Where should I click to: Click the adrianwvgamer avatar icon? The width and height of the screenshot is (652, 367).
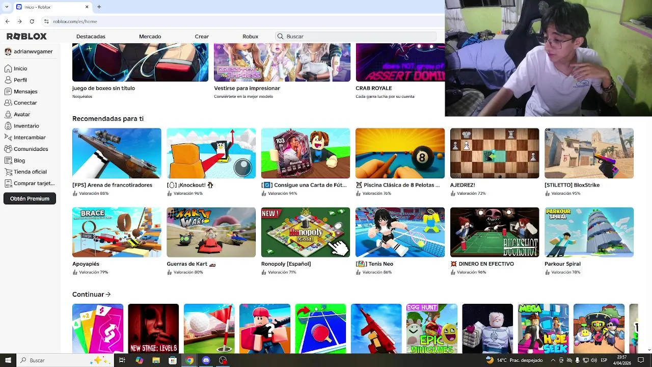[8, 51]
